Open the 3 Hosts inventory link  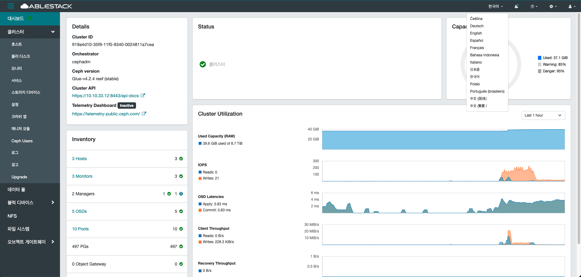point(79,159)
